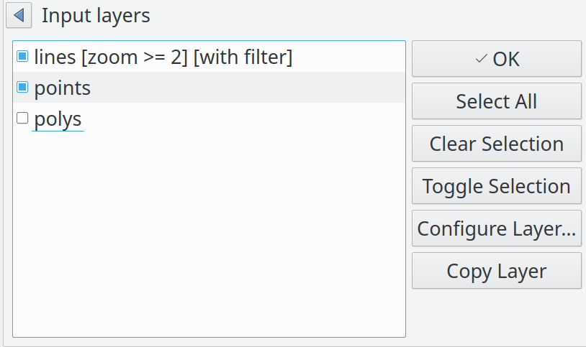Open Configure Layer... settings

[x=497, y=228]
